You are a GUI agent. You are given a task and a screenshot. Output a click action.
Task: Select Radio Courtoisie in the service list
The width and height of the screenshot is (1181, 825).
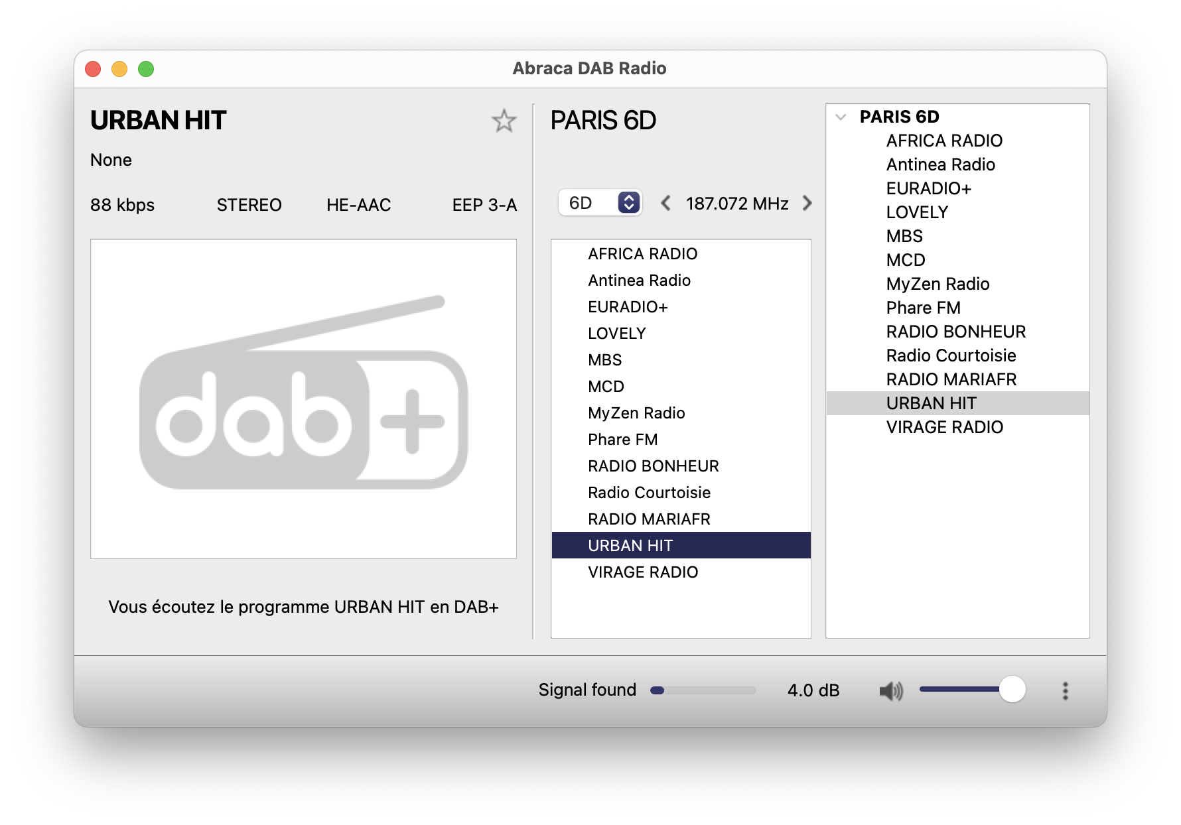click(x=681, y=493)
